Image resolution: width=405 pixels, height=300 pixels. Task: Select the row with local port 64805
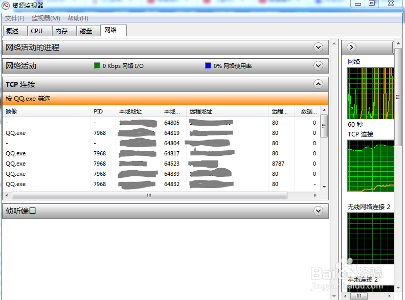162,123
